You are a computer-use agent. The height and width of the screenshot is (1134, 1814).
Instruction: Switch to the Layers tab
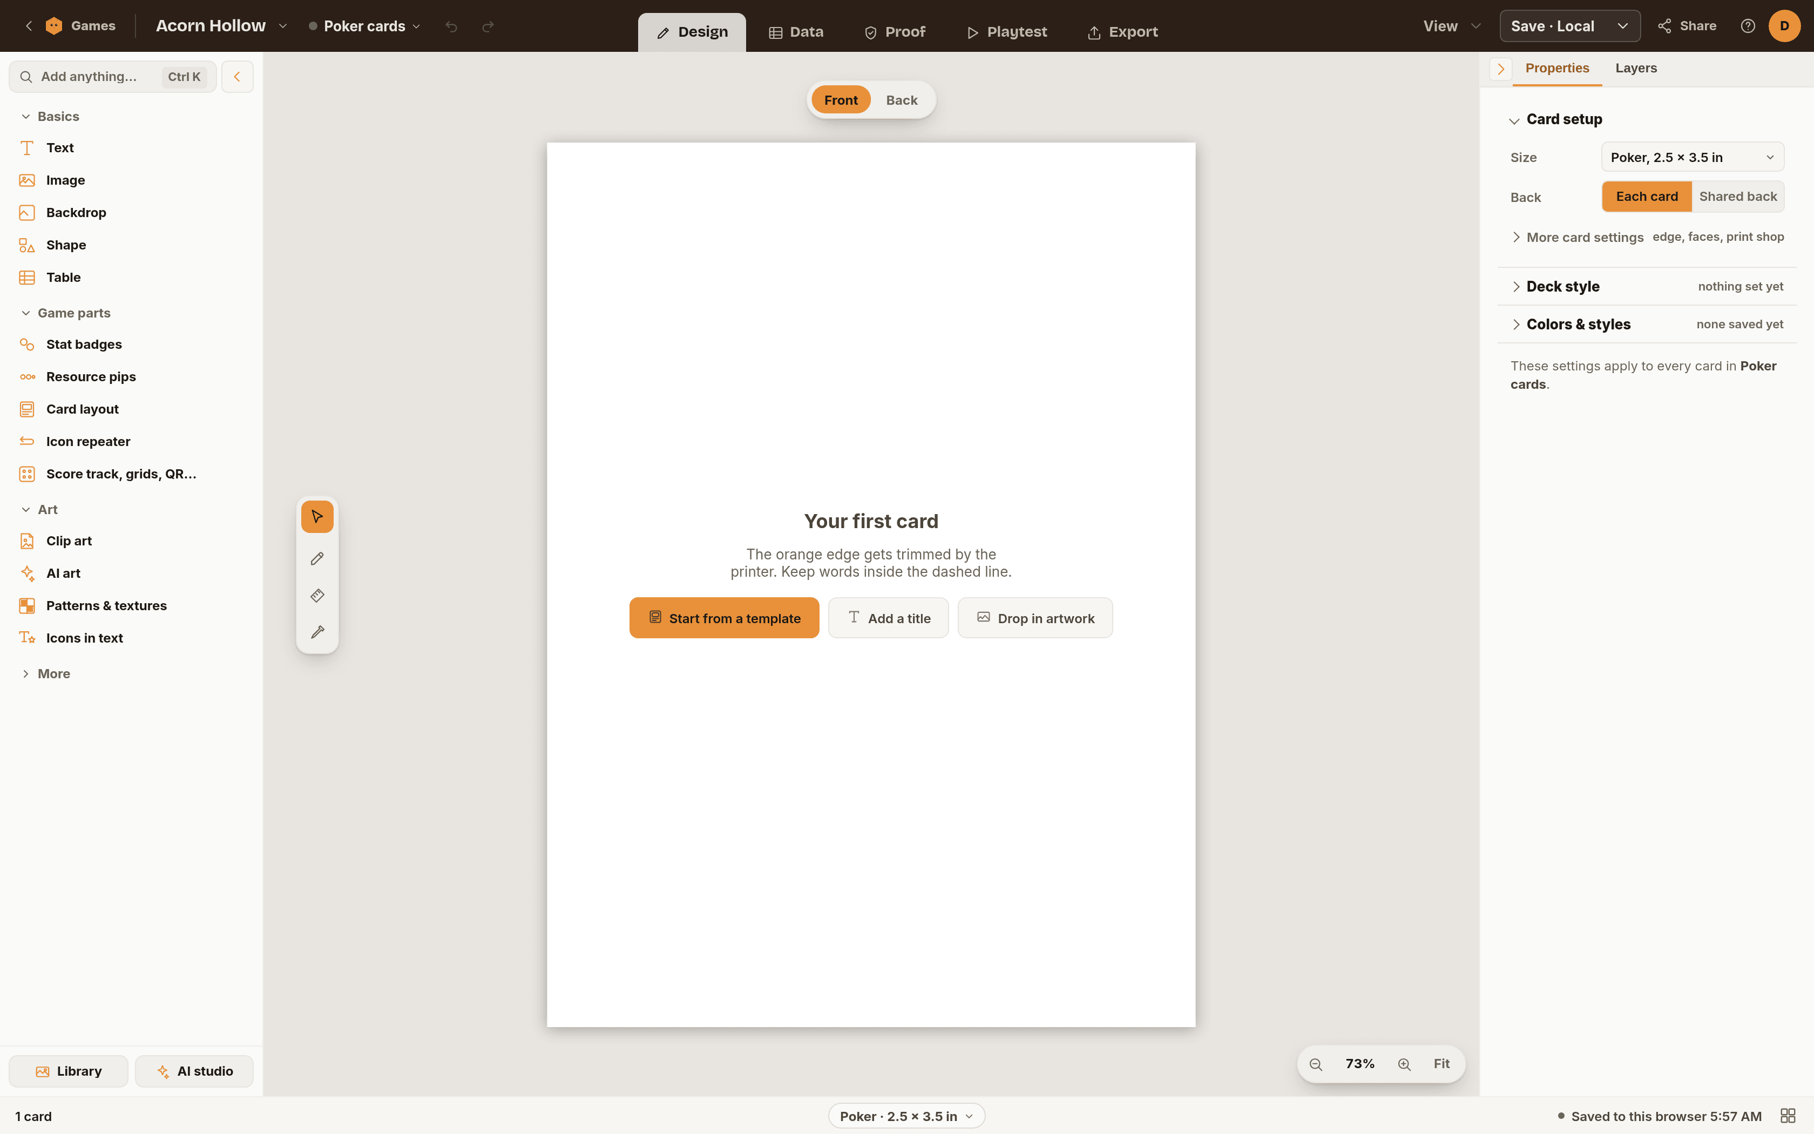click(x=1636, y=68)
